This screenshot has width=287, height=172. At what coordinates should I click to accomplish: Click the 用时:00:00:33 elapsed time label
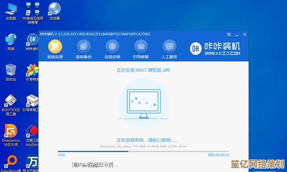(218, 155)
